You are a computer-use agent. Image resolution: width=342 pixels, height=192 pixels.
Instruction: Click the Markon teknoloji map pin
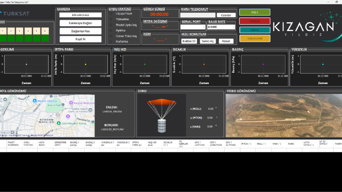tap(35, 101)
